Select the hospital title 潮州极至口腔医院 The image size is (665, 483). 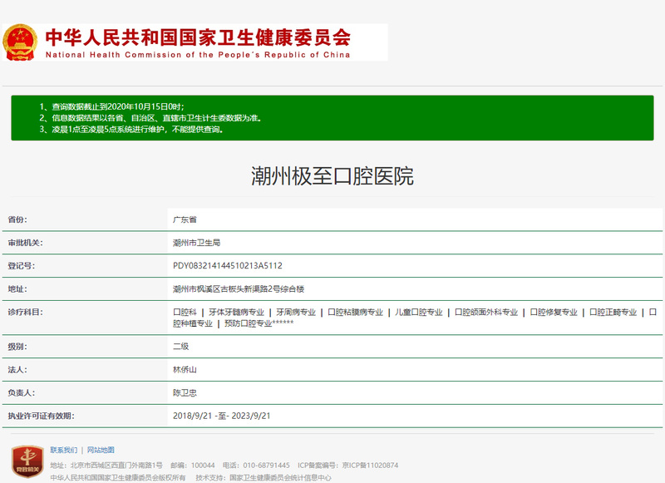click(332, 176)
